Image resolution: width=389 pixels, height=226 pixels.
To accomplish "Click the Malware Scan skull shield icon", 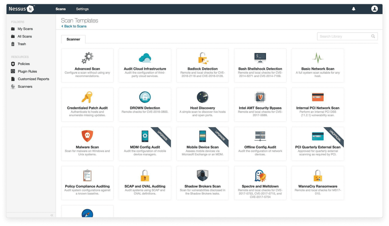I will pos(87,136).
